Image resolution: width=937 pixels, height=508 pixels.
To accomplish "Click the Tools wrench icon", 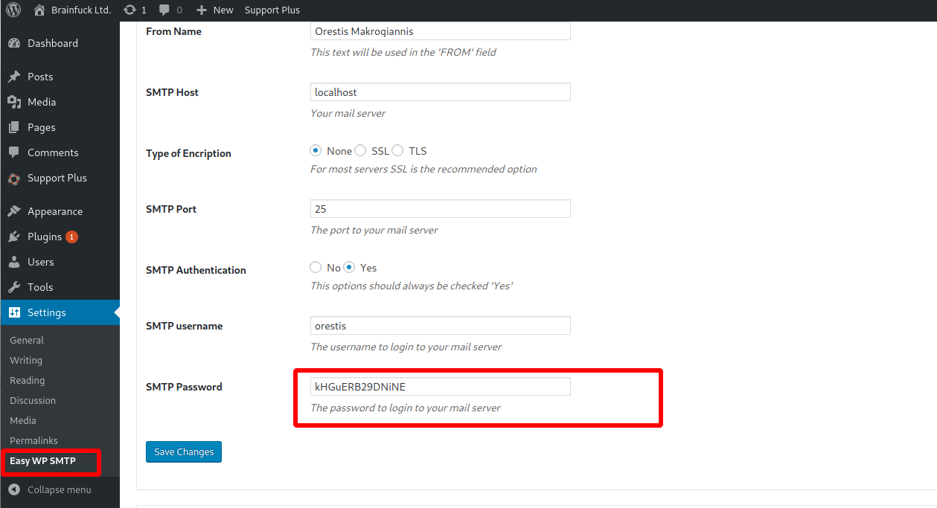I will 14,287.
